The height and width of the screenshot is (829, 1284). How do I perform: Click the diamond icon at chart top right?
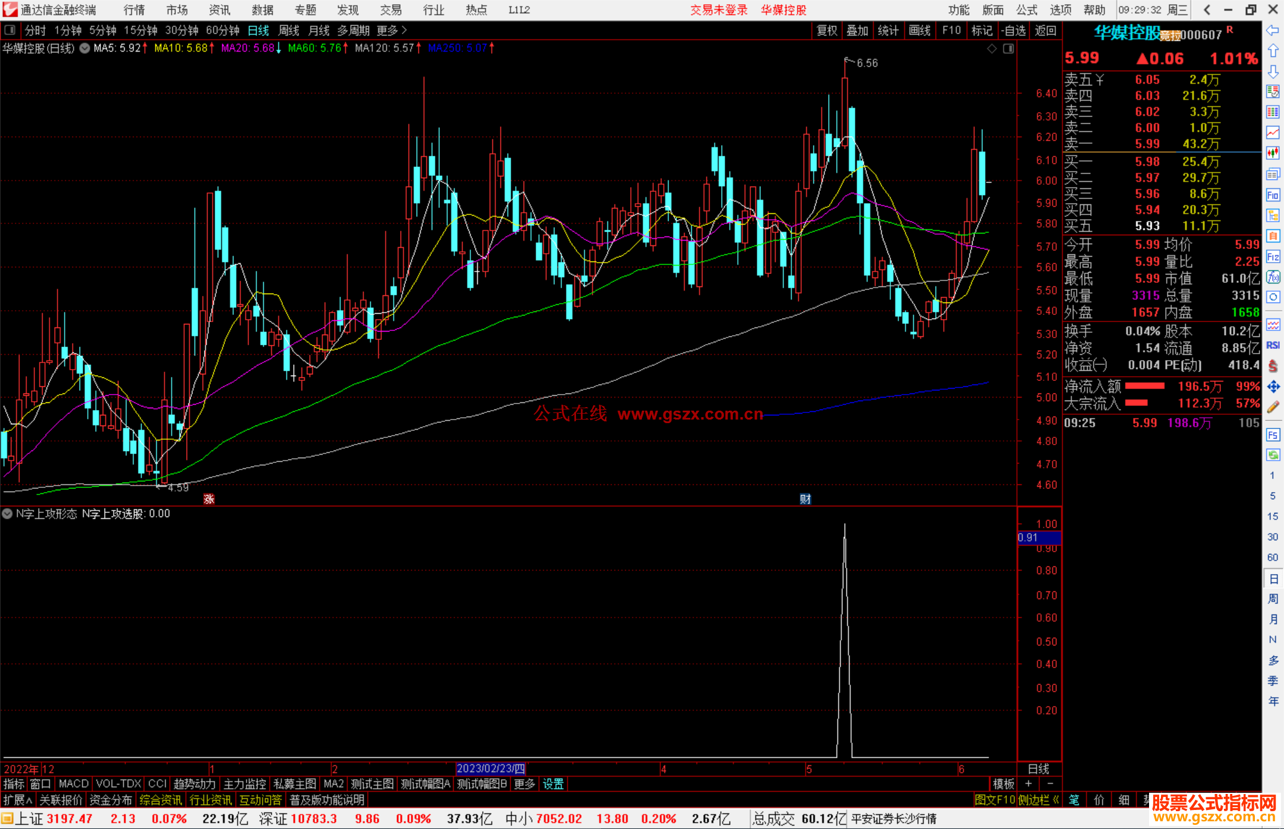coord(992,49)
